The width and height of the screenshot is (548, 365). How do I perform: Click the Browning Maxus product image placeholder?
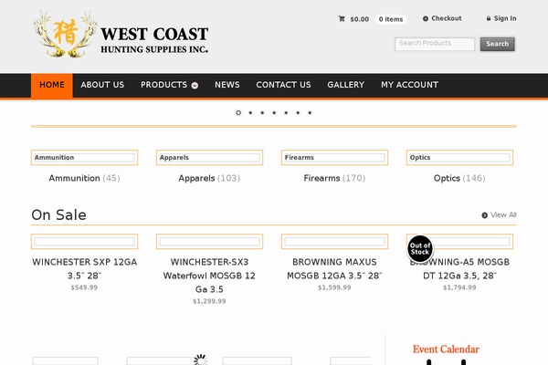point(334,241)
